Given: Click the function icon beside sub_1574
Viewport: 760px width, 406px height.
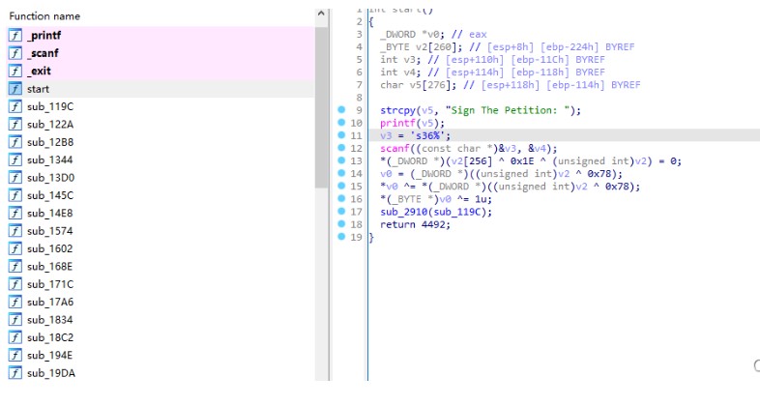Looking at the screenshot, I should (x=15, y=231).
